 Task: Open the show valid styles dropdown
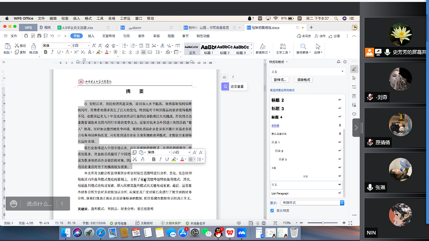[312, 203]
